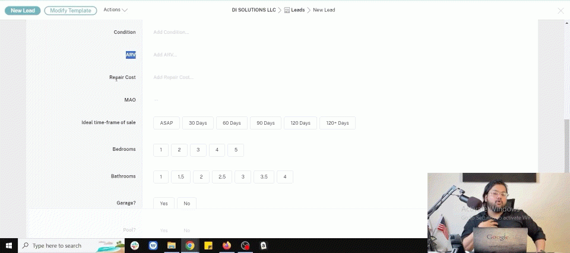Open File Explorer in the taskbar
570x253 pixels.
tap(171, 245)
